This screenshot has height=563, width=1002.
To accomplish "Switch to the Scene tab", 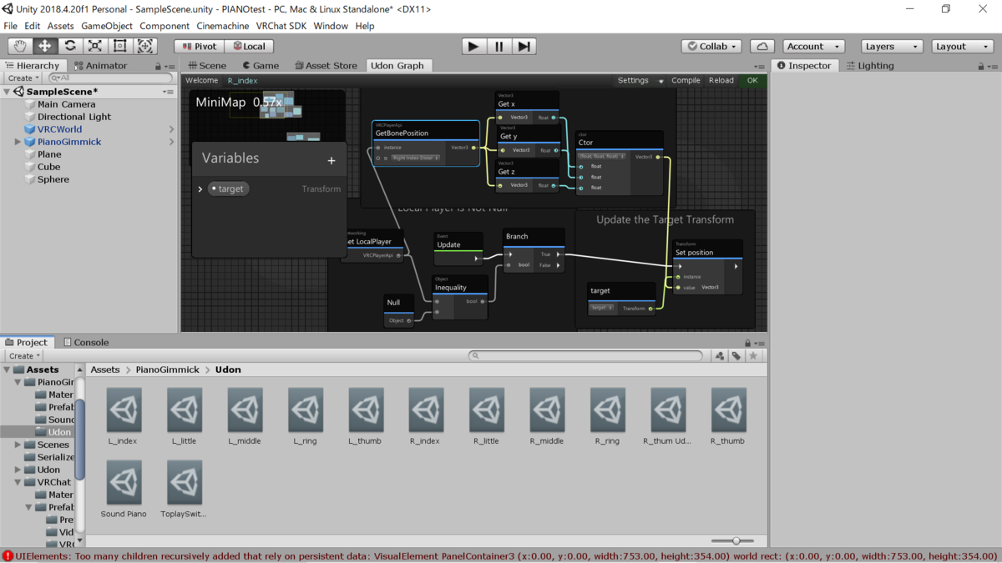I will [x=206, y=65].
